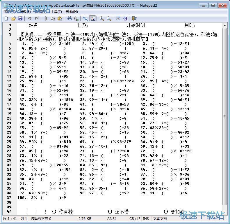
Task: Click the vertical scrollbar thumb
Action: (x=224, y=116)
